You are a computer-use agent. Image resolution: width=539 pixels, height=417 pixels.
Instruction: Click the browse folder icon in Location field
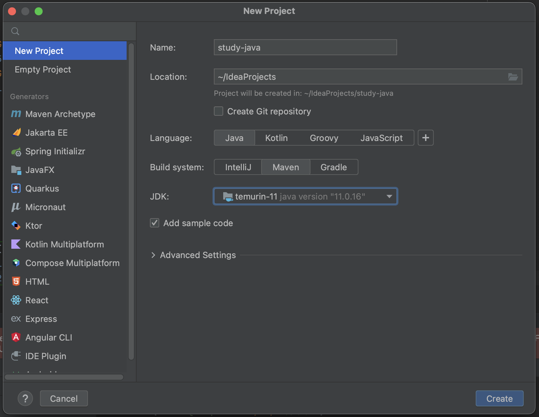tap(513, 77)
